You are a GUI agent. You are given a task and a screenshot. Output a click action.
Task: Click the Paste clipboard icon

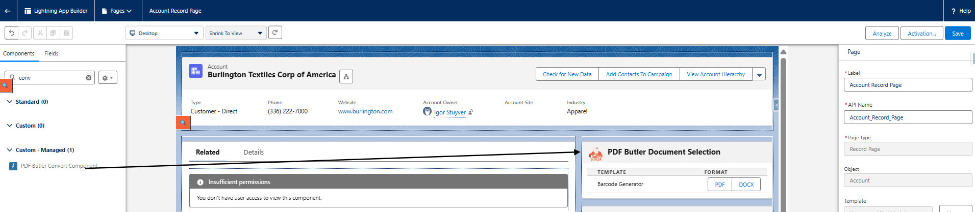pos(66,33)
